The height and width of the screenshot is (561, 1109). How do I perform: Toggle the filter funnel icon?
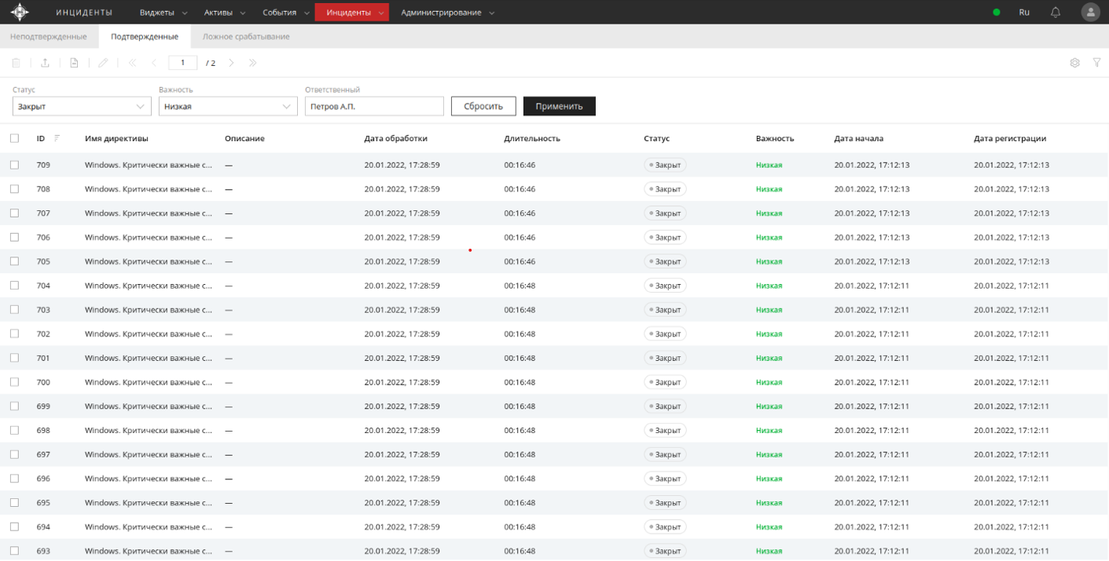pyautogui.click(x=1096, y=63)
